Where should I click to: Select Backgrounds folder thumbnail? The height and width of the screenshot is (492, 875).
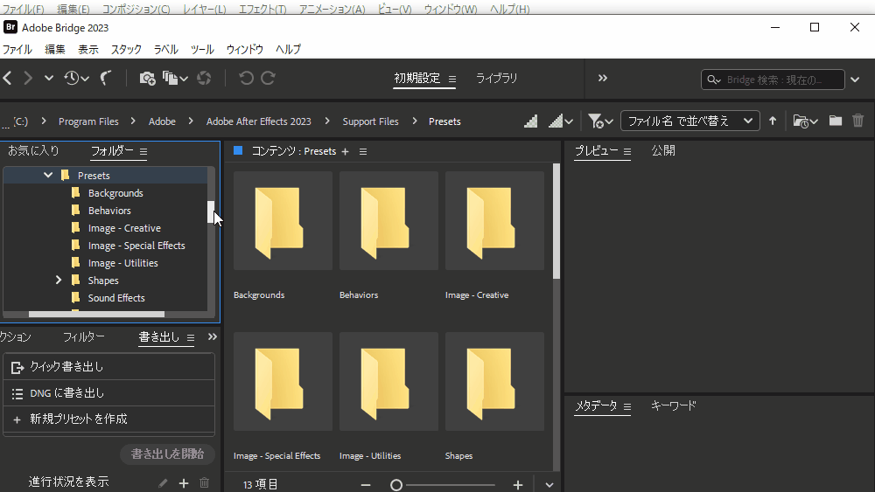click(x=283, y=220)
